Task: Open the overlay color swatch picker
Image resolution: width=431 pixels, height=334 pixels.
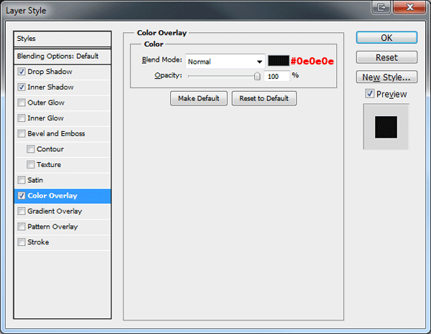Action: (279, 61)
